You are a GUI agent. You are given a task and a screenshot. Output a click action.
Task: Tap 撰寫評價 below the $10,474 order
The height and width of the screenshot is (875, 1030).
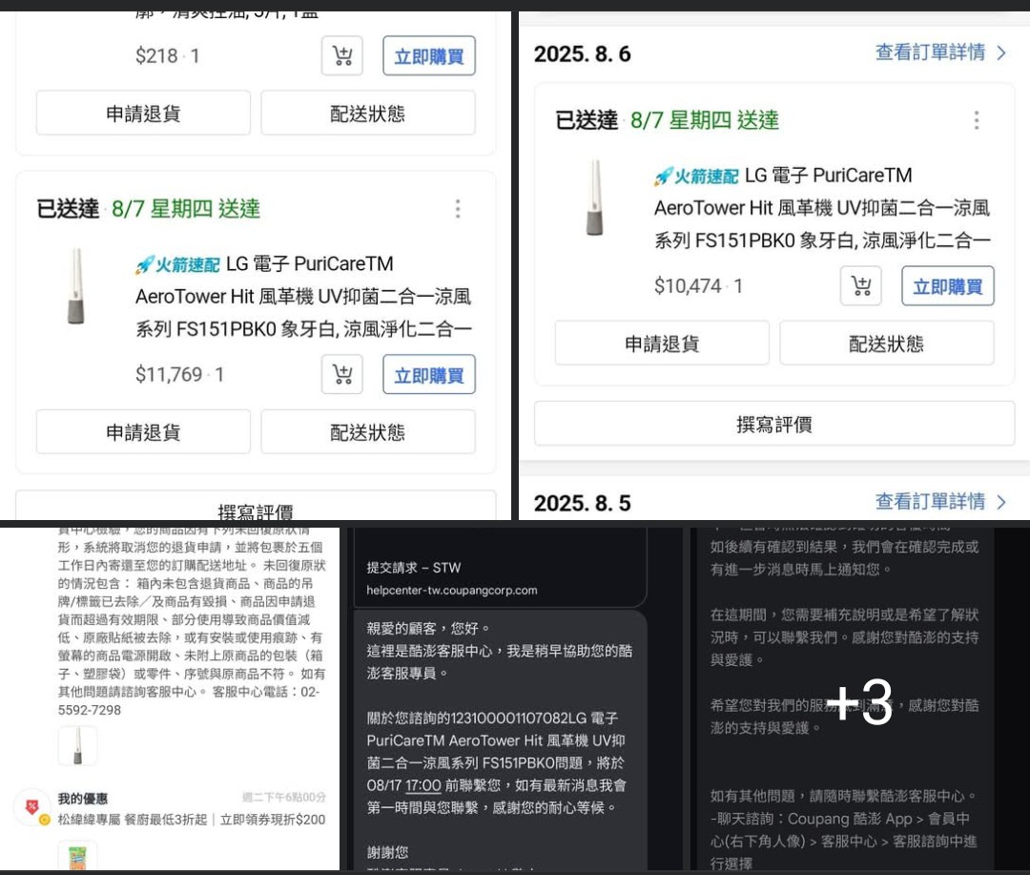[774, 424]
